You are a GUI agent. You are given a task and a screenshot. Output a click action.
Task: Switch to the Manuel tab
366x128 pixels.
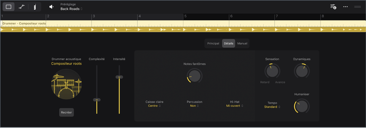pos(242,44)
